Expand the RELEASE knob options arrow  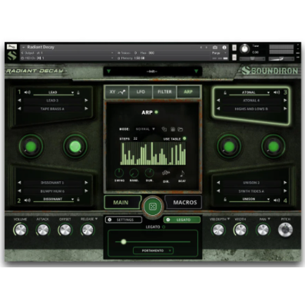(x=96, y=219)
